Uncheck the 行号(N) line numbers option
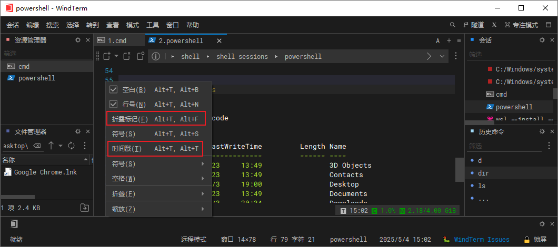Image resolution: width=558 pixels, height=247 pixels. click(113, 105)
